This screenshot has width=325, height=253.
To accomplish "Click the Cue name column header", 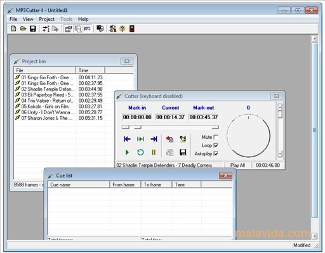I will pyautogui.click(x=79, y=185).
